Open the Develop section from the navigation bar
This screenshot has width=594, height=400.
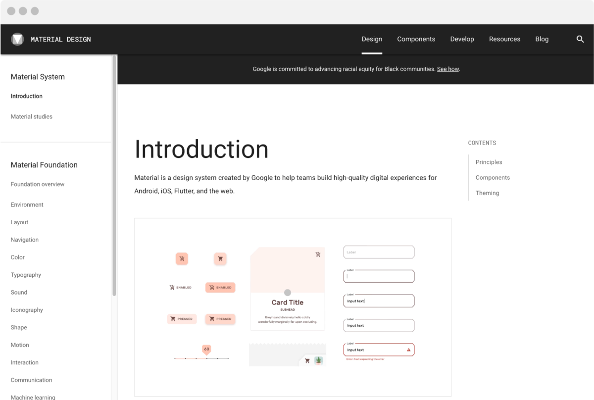tap(462, 39)
